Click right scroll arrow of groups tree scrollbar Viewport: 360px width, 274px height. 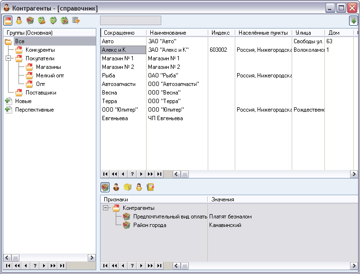[x=92, y=258]
